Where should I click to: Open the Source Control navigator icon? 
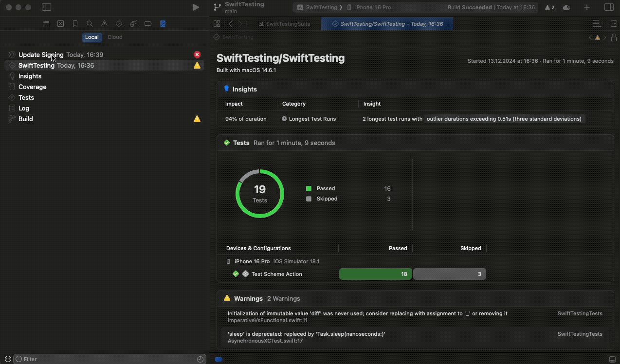click(x=60, y=23)
